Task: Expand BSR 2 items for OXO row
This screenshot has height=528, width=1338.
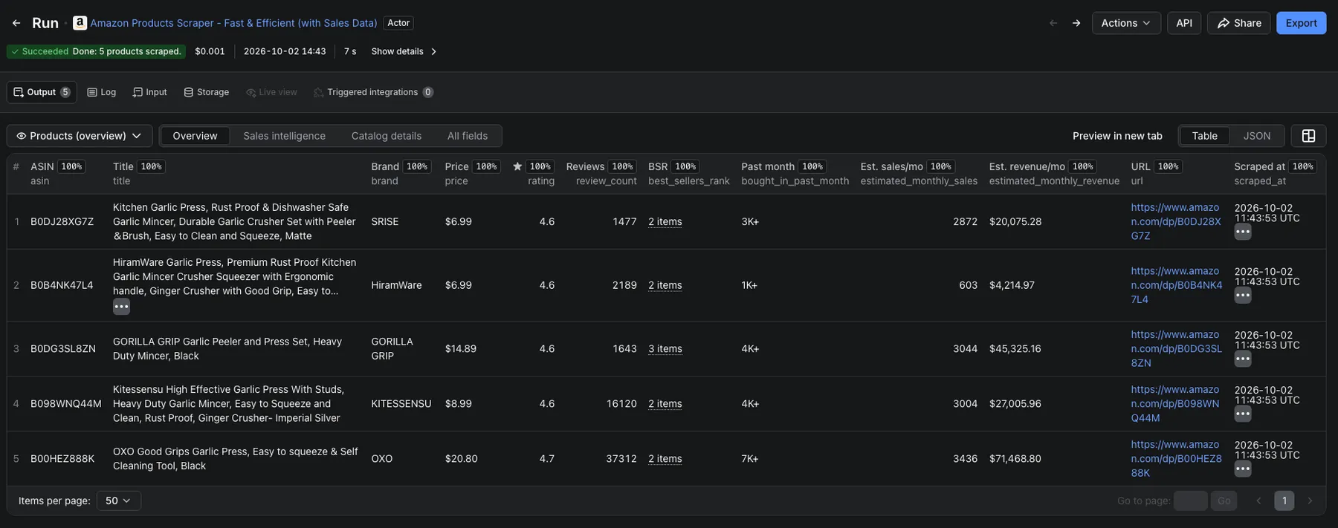Action: tap(665, 459)
